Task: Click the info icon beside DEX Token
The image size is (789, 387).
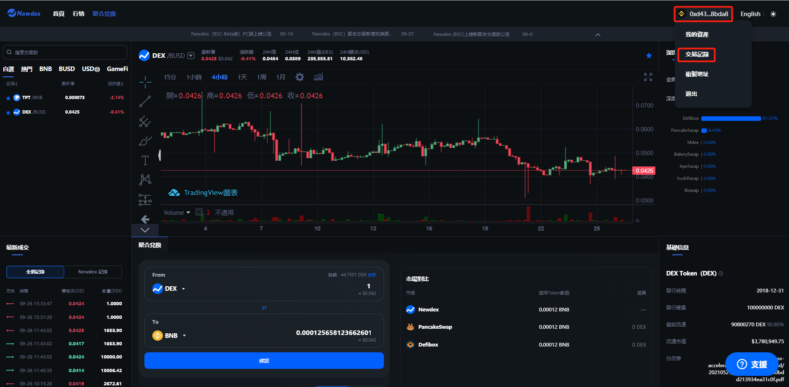Action: pos(721,273)
